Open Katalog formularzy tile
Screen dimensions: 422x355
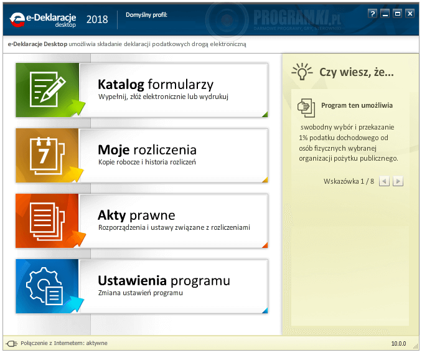coord(142,90)
